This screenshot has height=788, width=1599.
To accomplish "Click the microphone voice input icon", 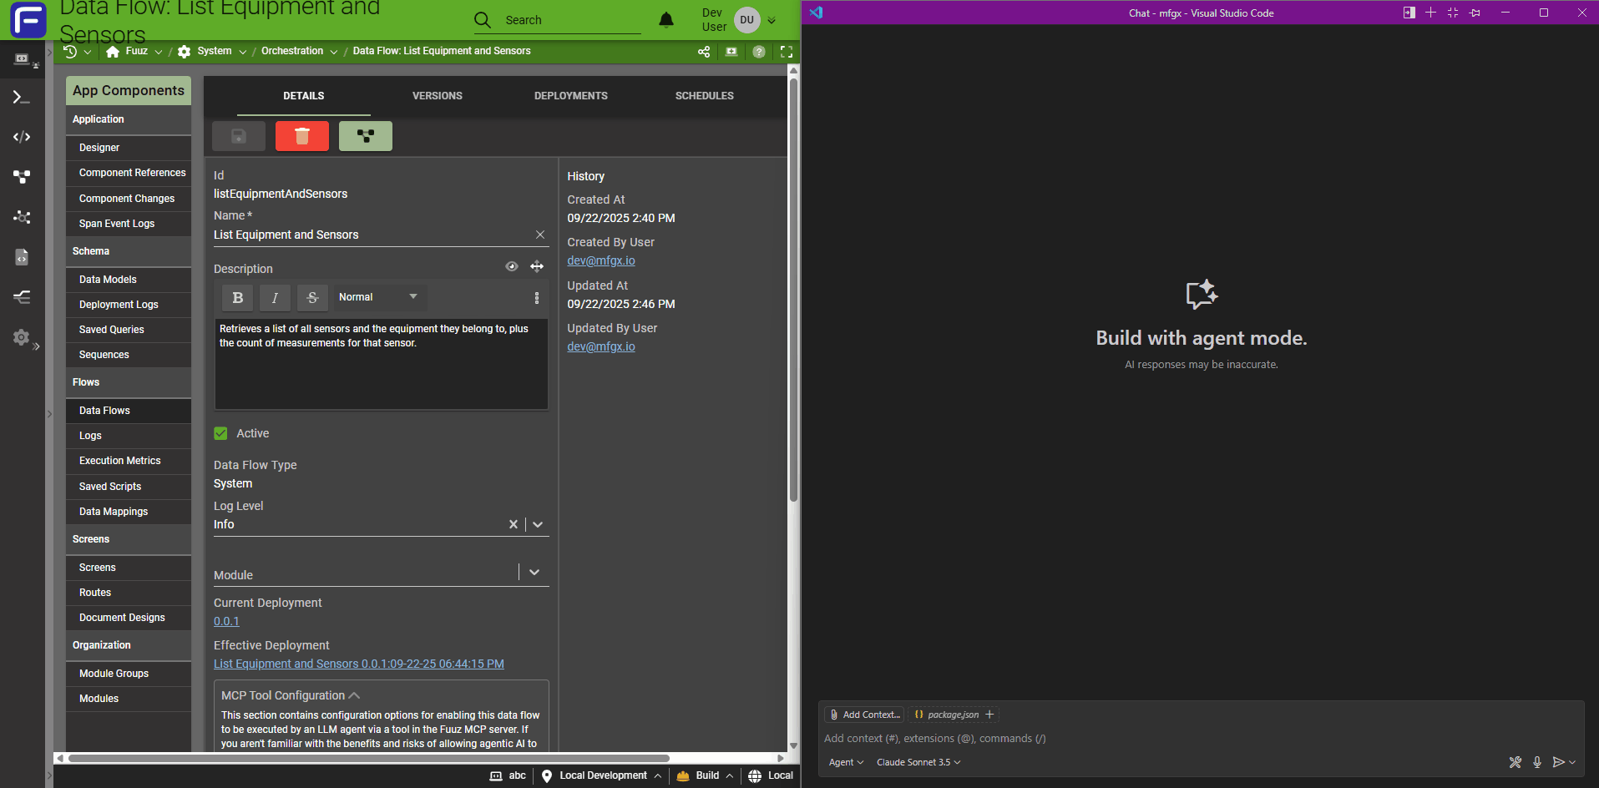I will click(x=1536, y=762).
